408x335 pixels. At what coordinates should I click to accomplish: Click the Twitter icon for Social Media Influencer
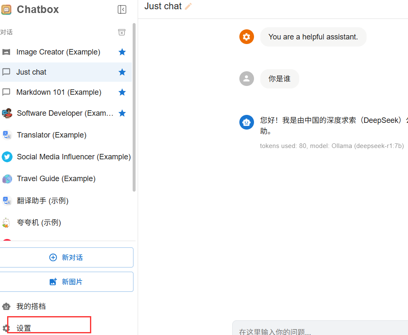(x=7, y=156)
